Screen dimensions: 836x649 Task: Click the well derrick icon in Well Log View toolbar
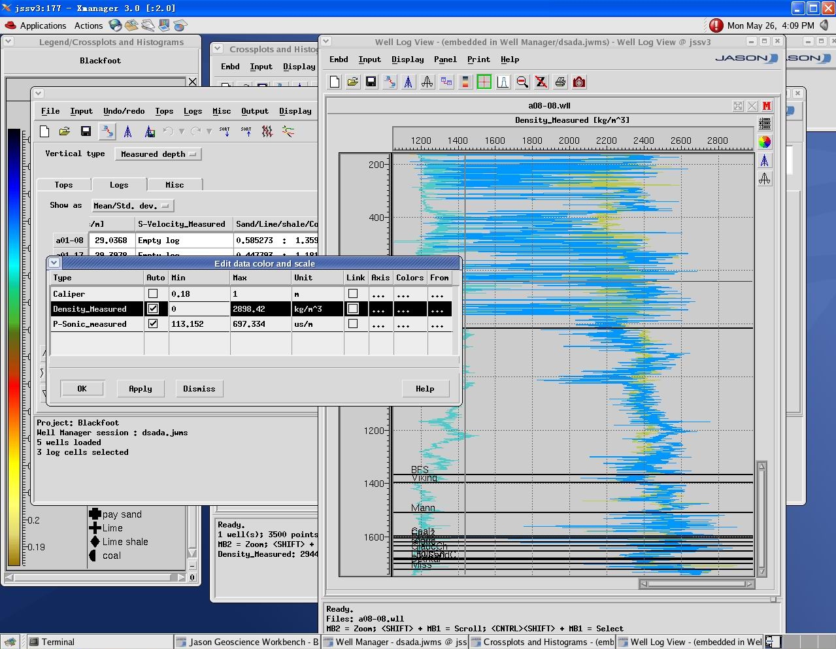pyautogui.click(x=409, y=82)
